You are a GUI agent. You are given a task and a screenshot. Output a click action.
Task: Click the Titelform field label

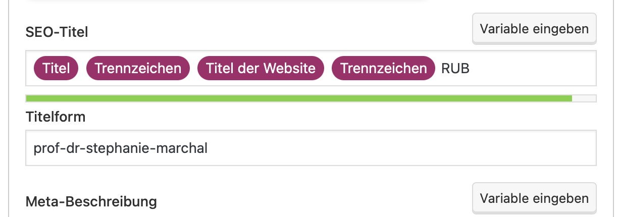coord(56,117)
